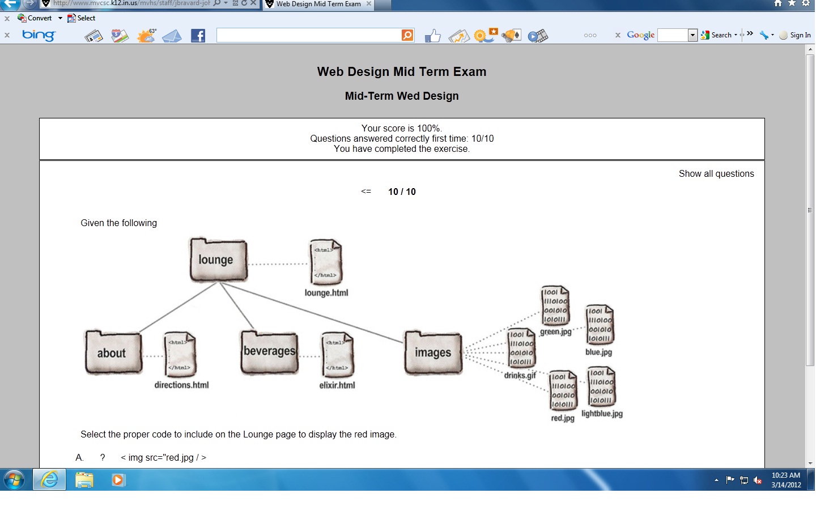Viewport: 816px width, 510px height.
Task: Click the Facebook icon in Bing toolbar
Action: point(198,36)
